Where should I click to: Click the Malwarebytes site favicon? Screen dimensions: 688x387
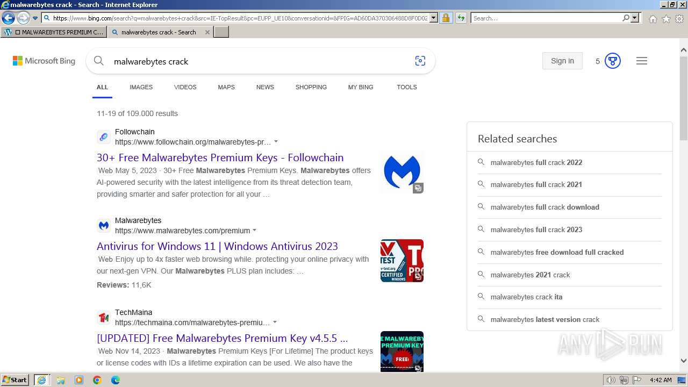click(x=104, y=226)
